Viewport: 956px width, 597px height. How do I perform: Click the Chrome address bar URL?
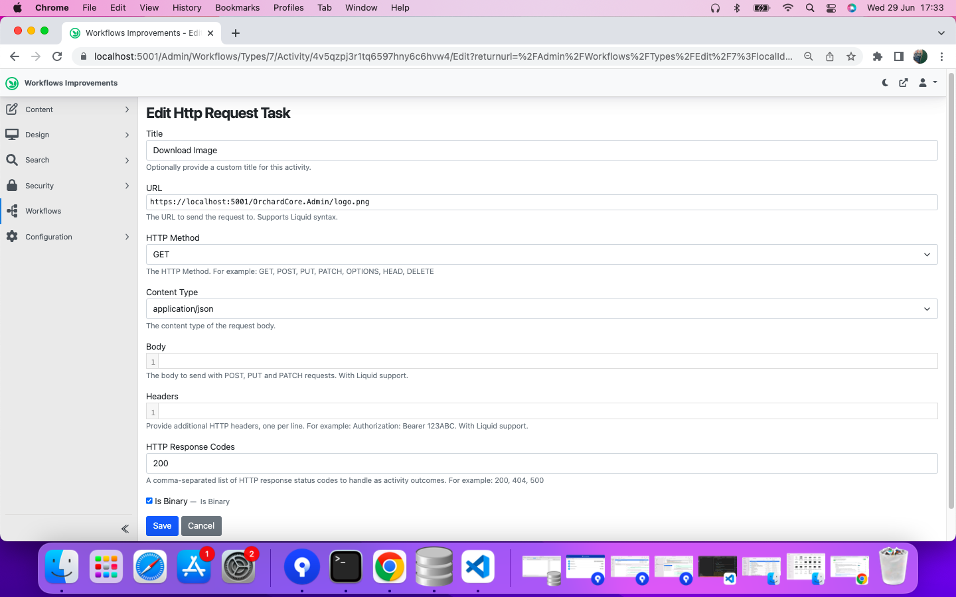coord(443,56)
